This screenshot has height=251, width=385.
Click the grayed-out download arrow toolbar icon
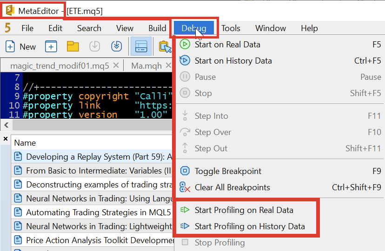[94, 46]
